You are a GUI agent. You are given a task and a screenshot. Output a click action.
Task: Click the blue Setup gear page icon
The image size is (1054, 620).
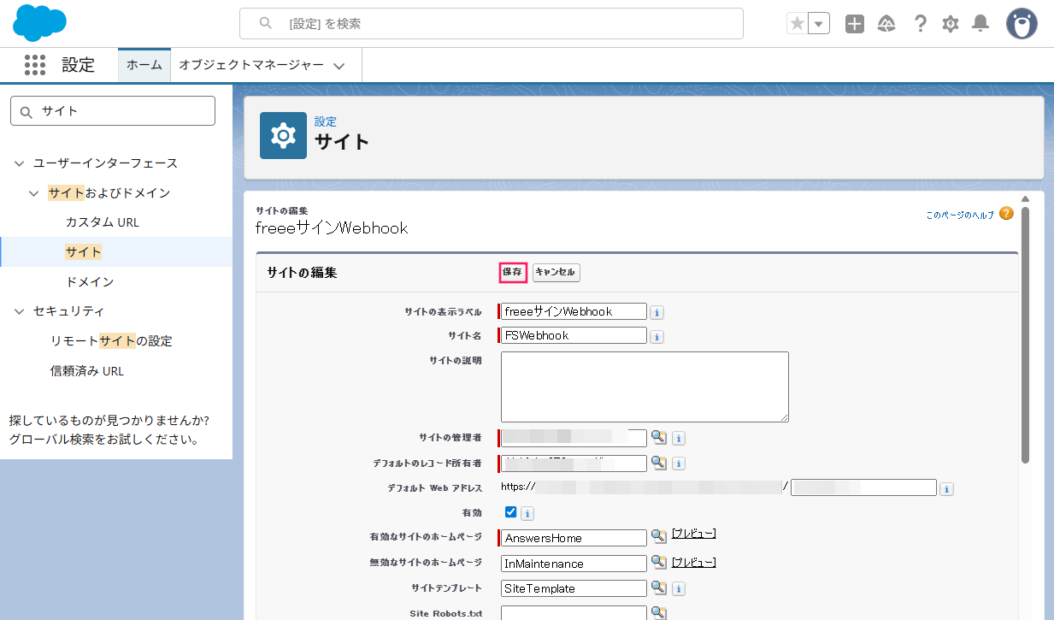(283, 135)
